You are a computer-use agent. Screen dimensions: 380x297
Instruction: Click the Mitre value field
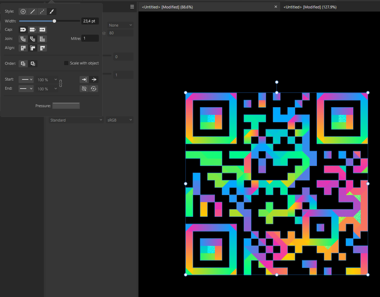tap(90, 38)
